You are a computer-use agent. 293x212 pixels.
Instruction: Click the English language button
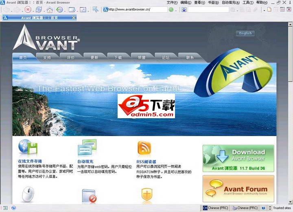(x=245, y=33)
